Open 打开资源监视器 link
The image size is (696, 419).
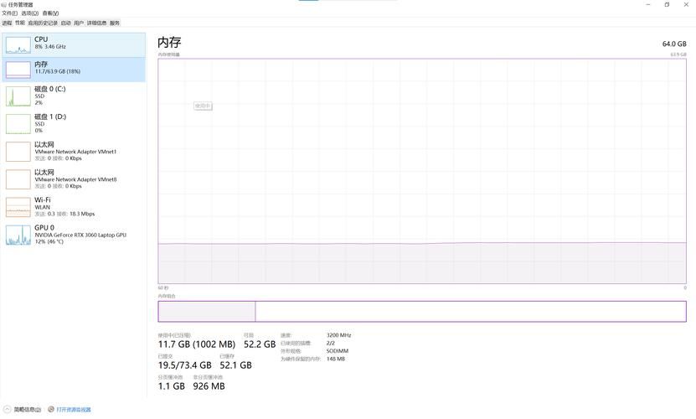tap(73, 410)
